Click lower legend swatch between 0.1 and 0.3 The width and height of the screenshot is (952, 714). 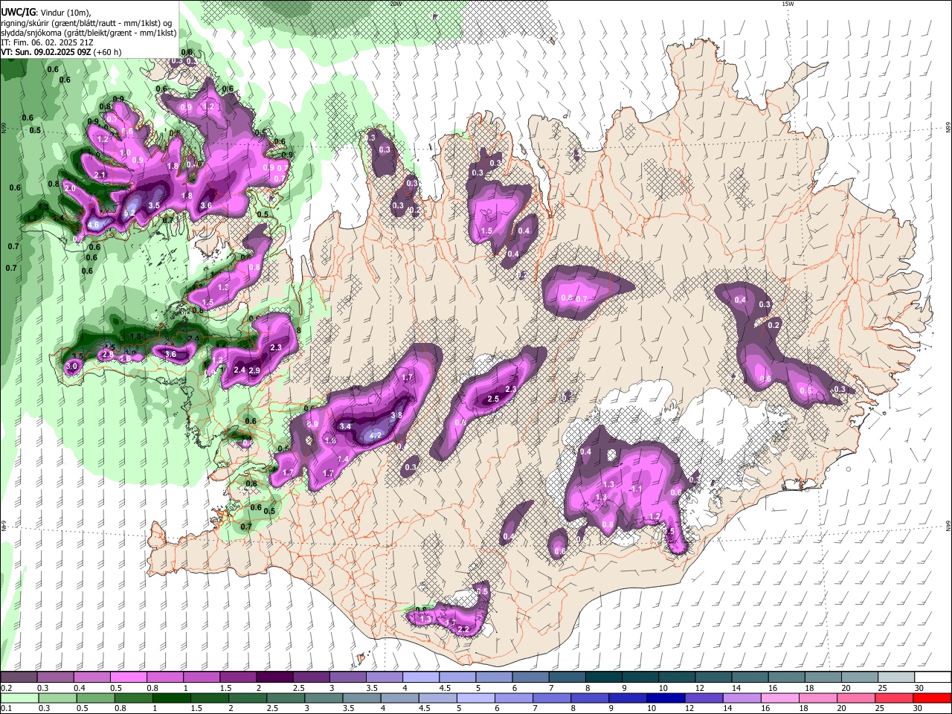(19, 698)
